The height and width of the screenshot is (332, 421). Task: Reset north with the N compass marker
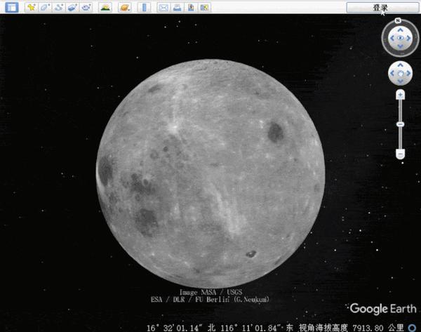pyautogui.click(x=398, y=20)
